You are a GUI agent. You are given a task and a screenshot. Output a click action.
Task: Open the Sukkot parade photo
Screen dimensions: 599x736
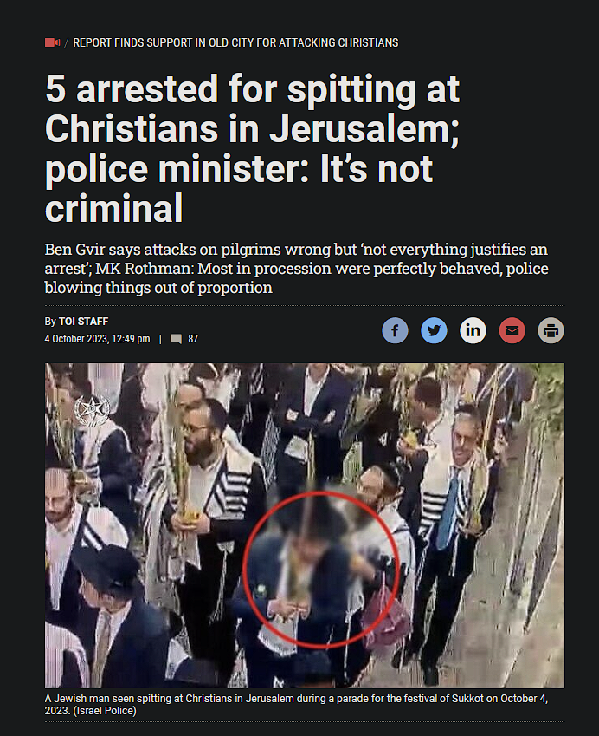305,525
